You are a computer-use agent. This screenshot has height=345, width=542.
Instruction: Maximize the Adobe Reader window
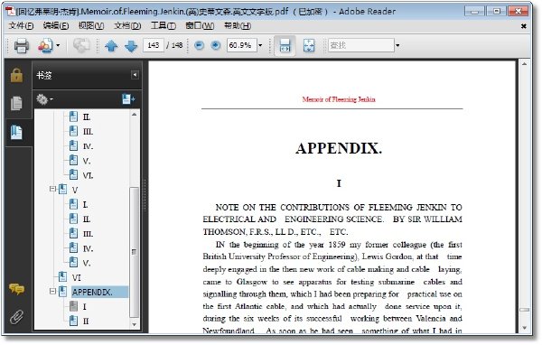coord(496,12)
